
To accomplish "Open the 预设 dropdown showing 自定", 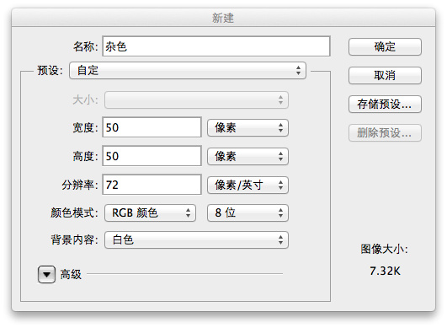I will coord(188,70).
